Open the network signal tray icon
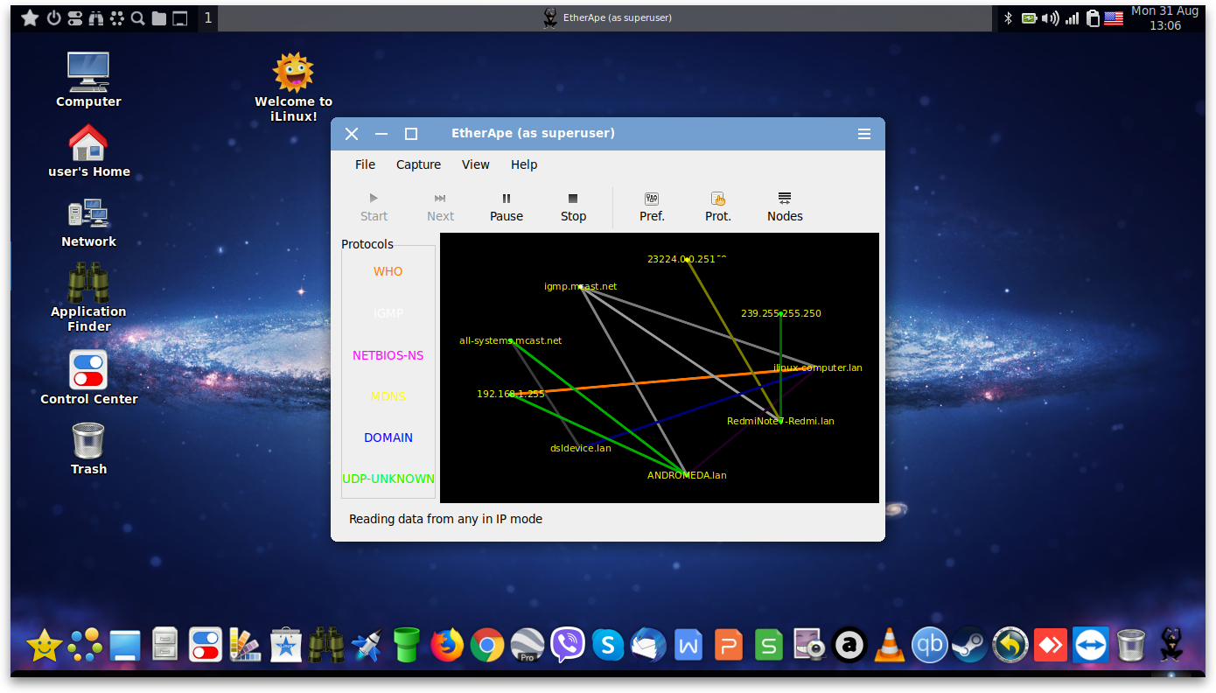 click(1073, 17)
